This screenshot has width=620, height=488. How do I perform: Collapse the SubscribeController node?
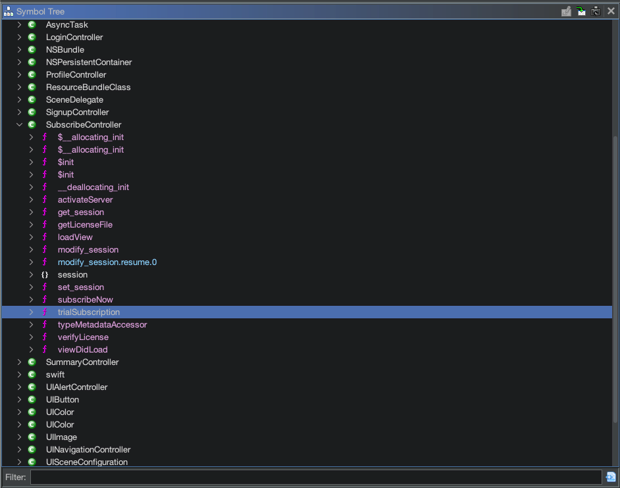point(19,125)
